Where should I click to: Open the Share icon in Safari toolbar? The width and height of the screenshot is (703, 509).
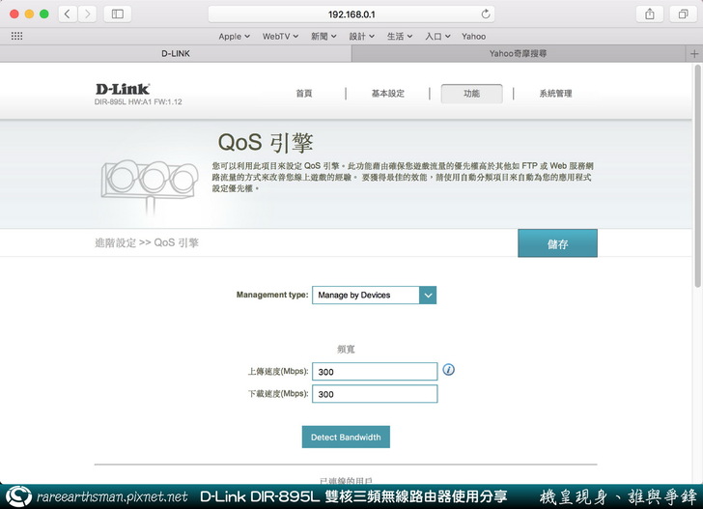pos(648,14)
